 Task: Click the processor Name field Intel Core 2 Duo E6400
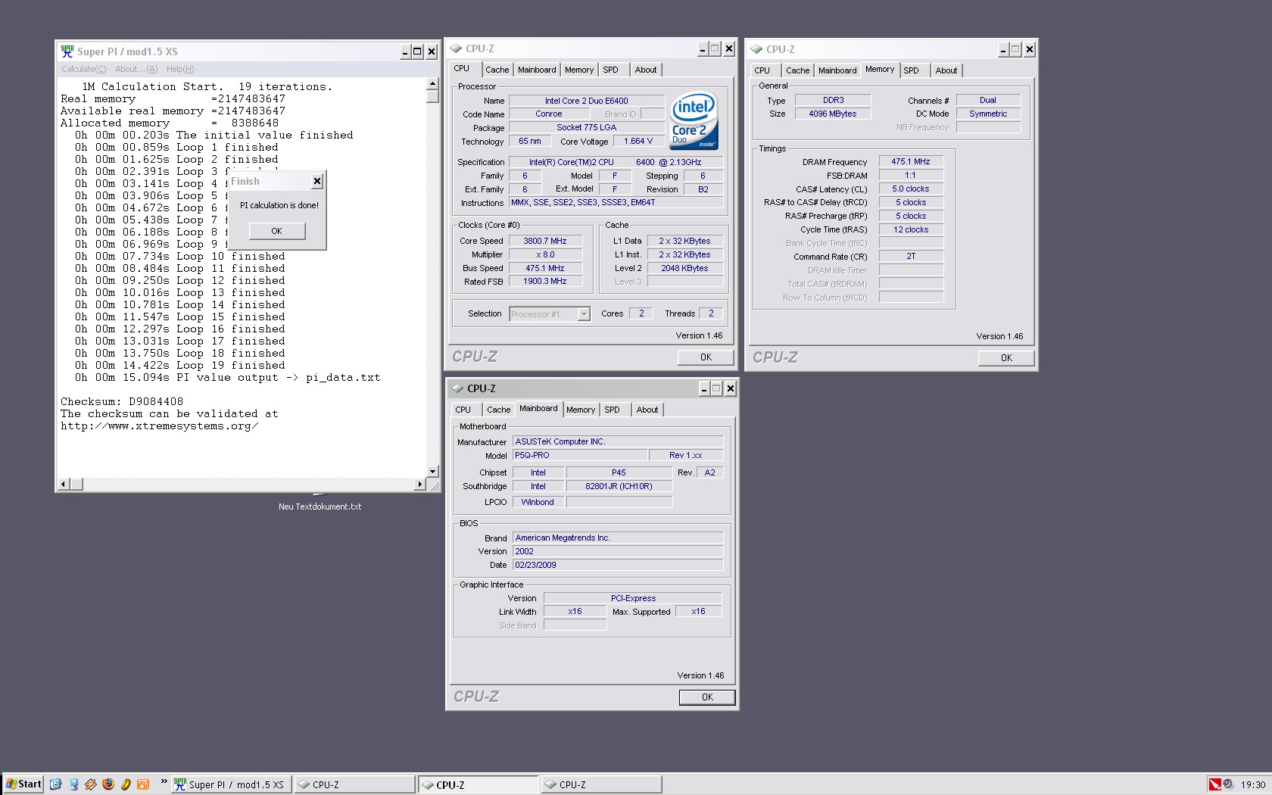pyautogui.click(x=587, y=101)
